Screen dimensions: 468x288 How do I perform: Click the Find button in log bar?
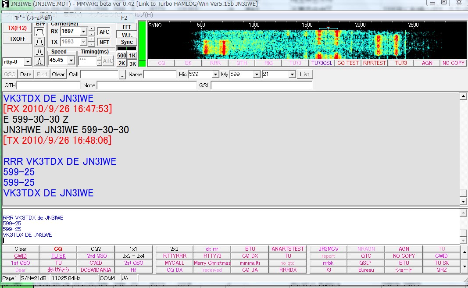click(42, 75)
